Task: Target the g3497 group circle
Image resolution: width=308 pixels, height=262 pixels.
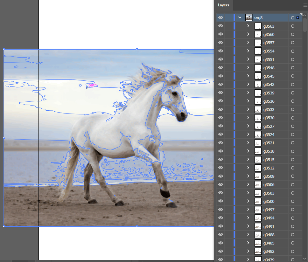Action: [x=293, y=210]
